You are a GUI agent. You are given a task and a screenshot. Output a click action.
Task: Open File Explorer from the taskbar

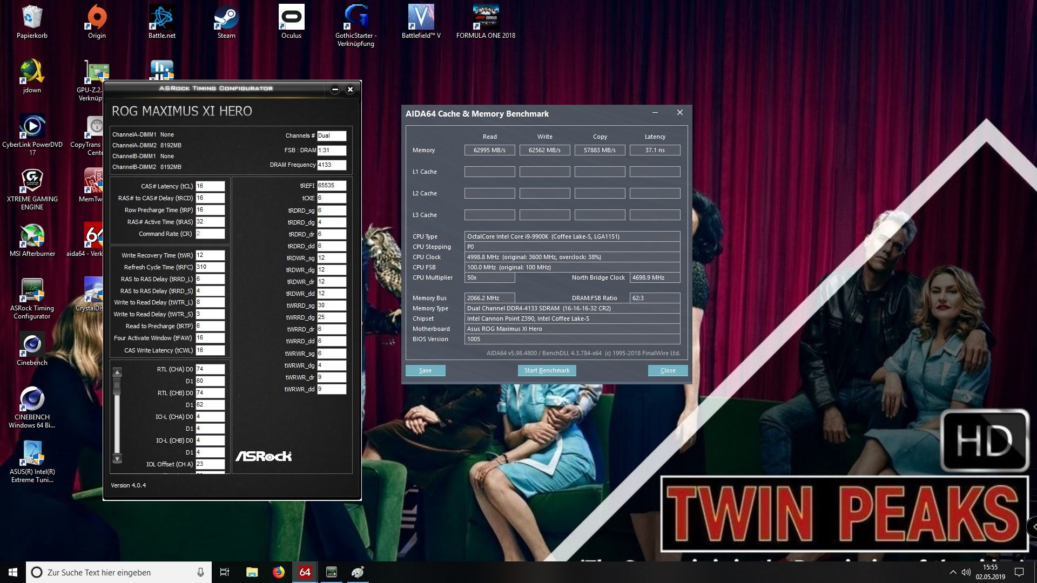252,572
